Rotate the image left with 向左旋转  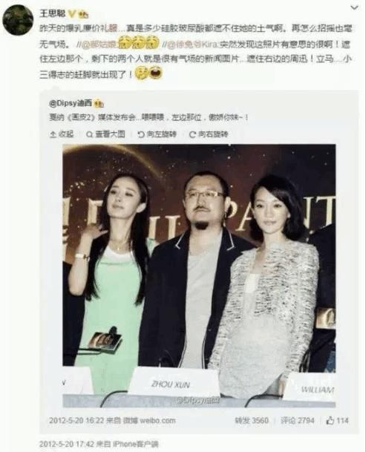pyautogui.click(x=157, y=134)
